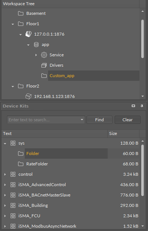Click the iSMA_FCU kit icon
The image size is (148, 231).
click(x=13, y=216)
